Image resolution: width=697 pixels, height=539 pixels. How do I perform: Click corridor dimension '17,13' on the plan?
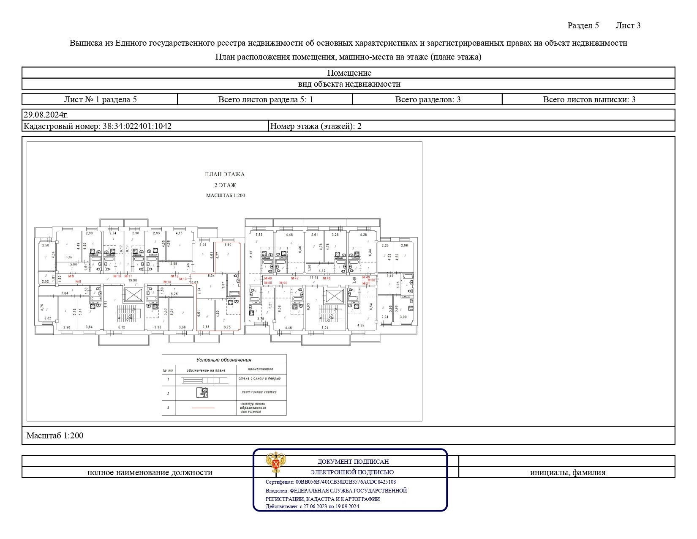(314, 278)
